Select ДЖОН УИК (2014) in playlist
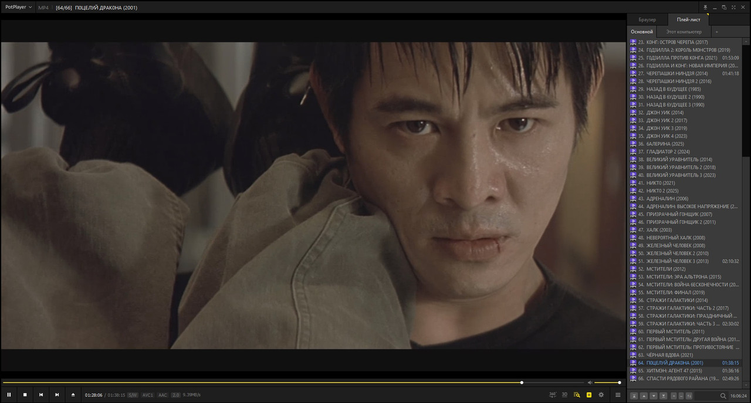Screen dimensions: 751x403 (x=684, y=113)
